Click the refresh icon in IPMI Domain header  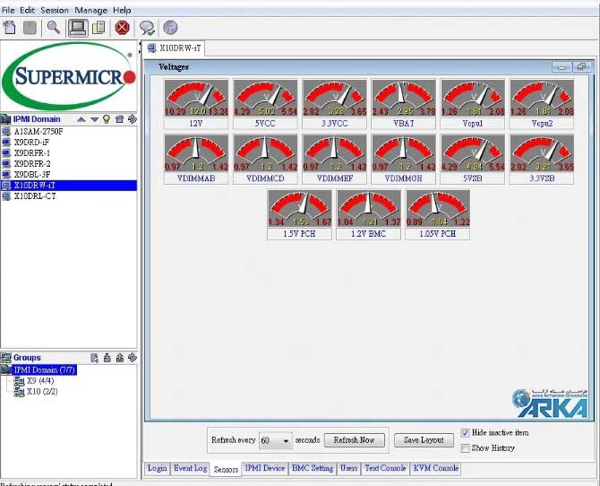[132, 119]
